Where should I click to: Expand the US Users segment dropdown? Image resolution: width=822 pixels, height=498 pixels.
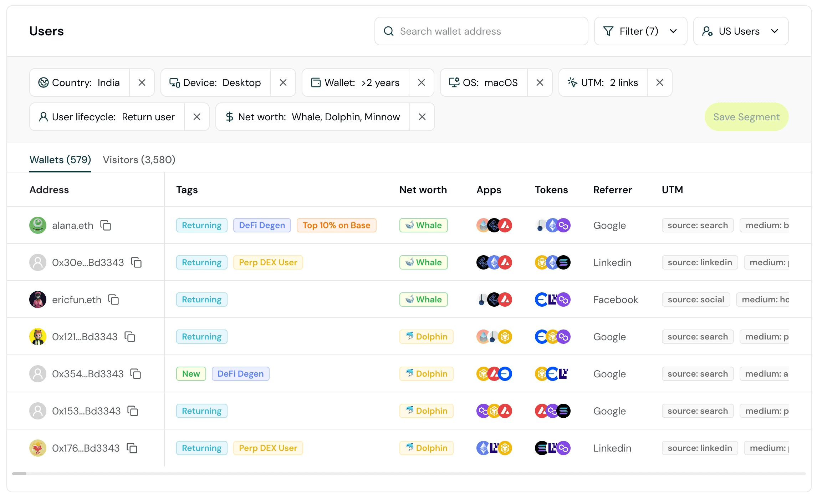[741, 31]
